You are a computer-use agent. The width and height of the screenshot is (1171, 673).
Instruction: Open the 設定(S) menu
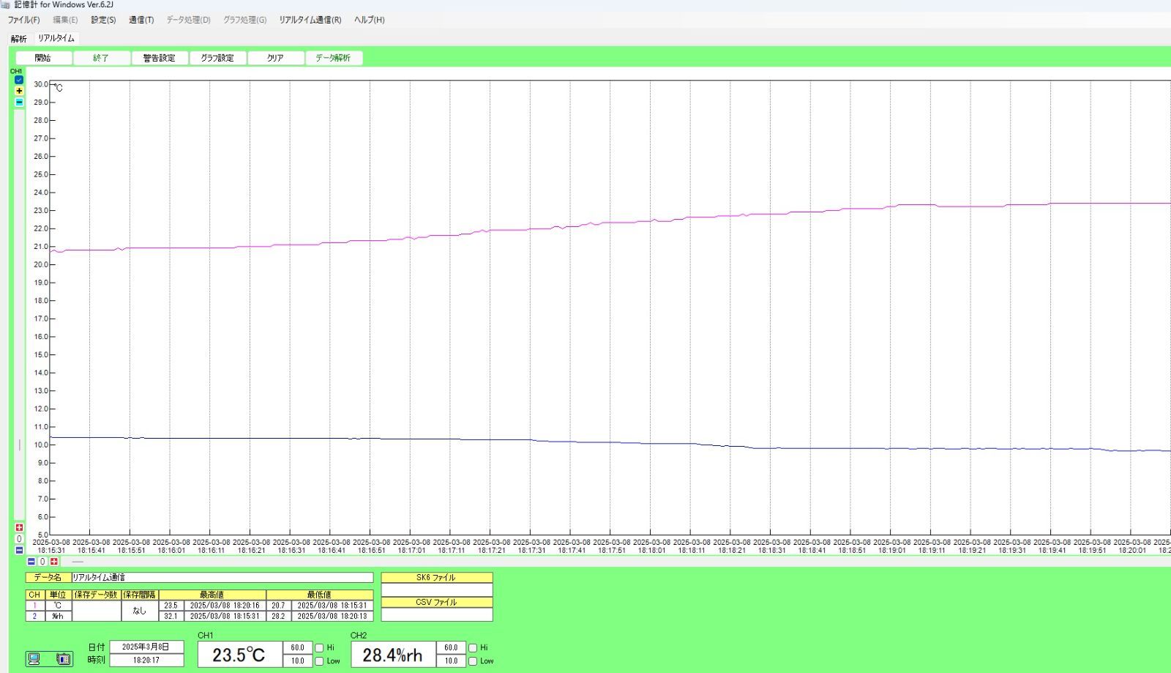click(103, 20)
